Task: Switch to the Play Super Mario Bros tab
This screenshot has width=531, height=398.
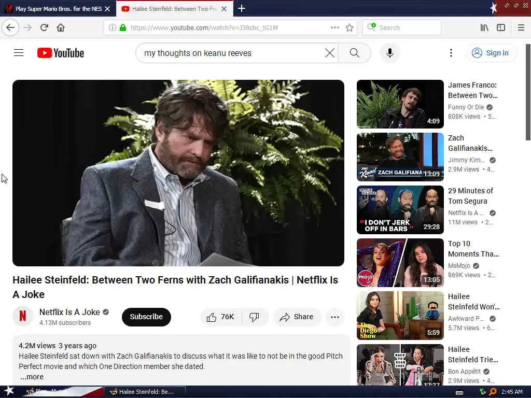Action: point(58,9)
